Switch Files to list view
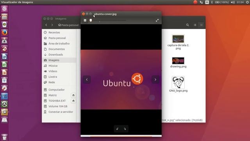The height and width of the screenshot is (141, 250). click(x=195, y=25)
